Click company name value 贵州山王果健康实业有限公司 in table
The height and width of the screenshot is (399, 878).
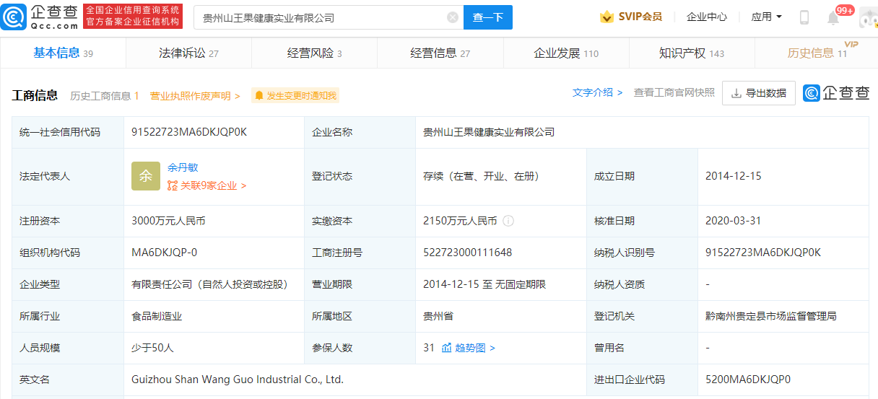(x=489, y=132)
